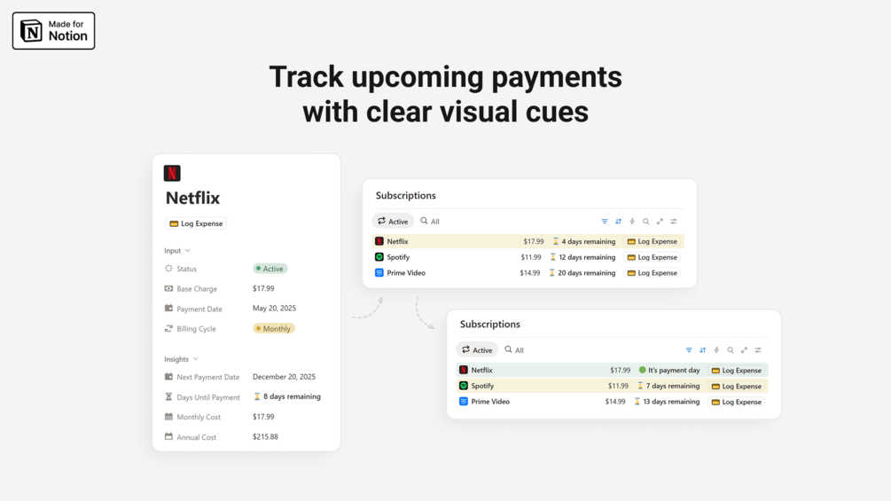Screen dimensions: 891x501
Task: Click the Status property icon
Action: pyautogui.click(x=168, y=268)
